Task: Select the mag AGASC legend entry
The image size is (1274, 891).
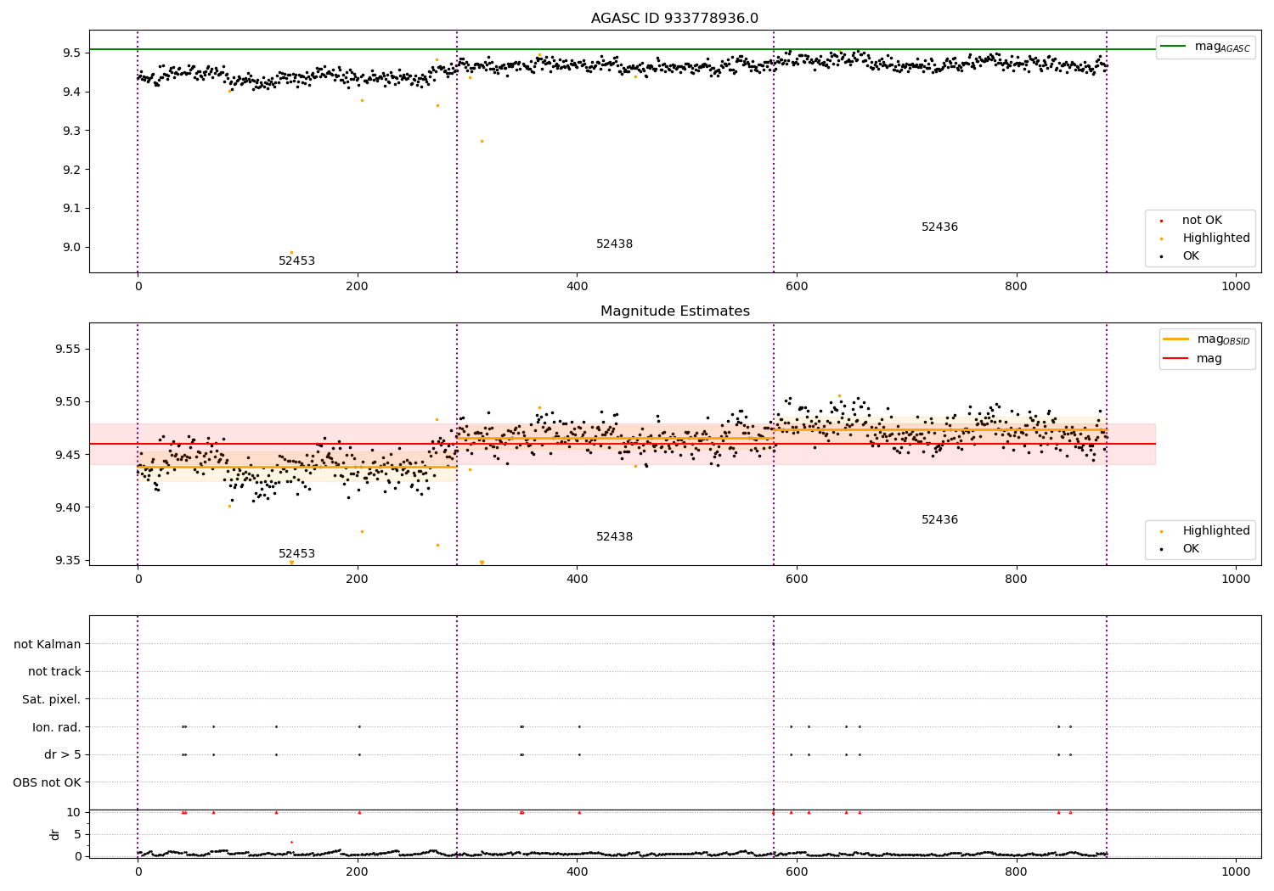Action: [1206, 47]
